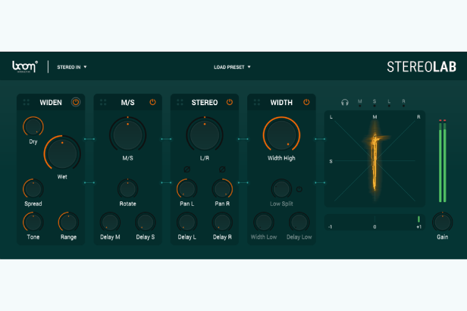This screenshot has height=311, width=467.
Task: Click the Gain knob
Action: 443,222
